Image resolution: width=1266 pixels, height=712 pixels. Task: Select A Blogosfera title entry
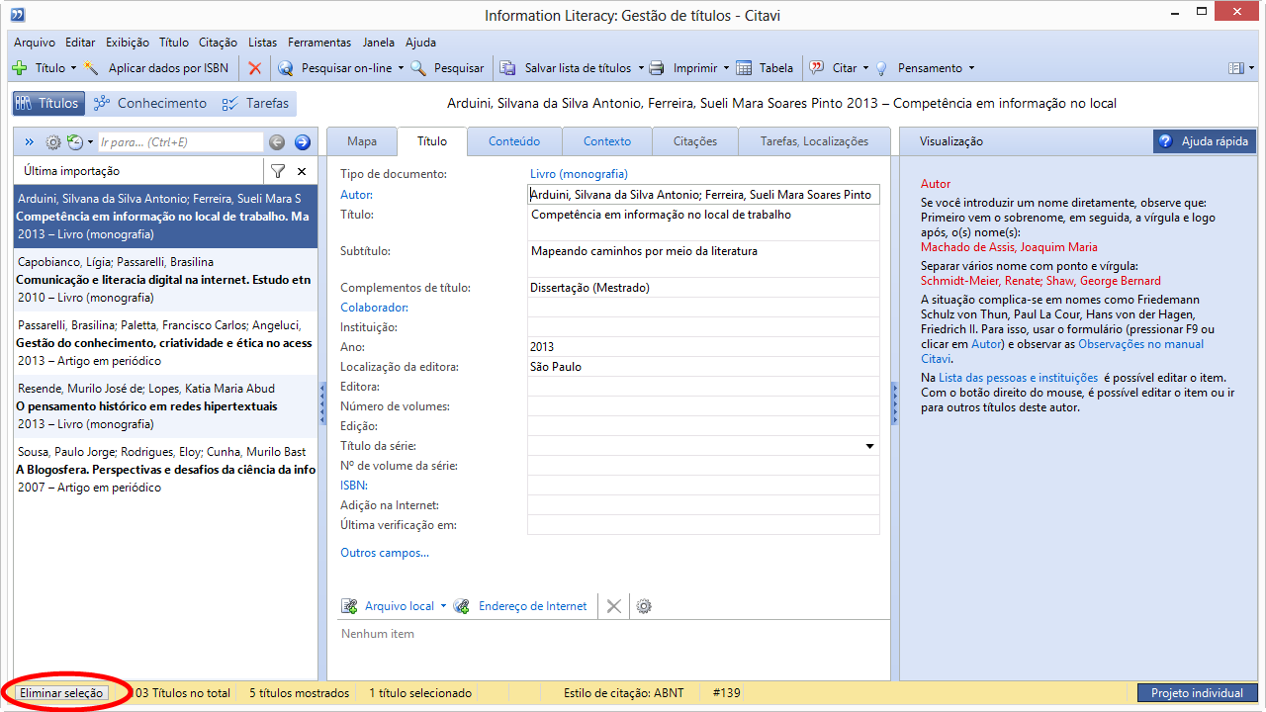165,470
